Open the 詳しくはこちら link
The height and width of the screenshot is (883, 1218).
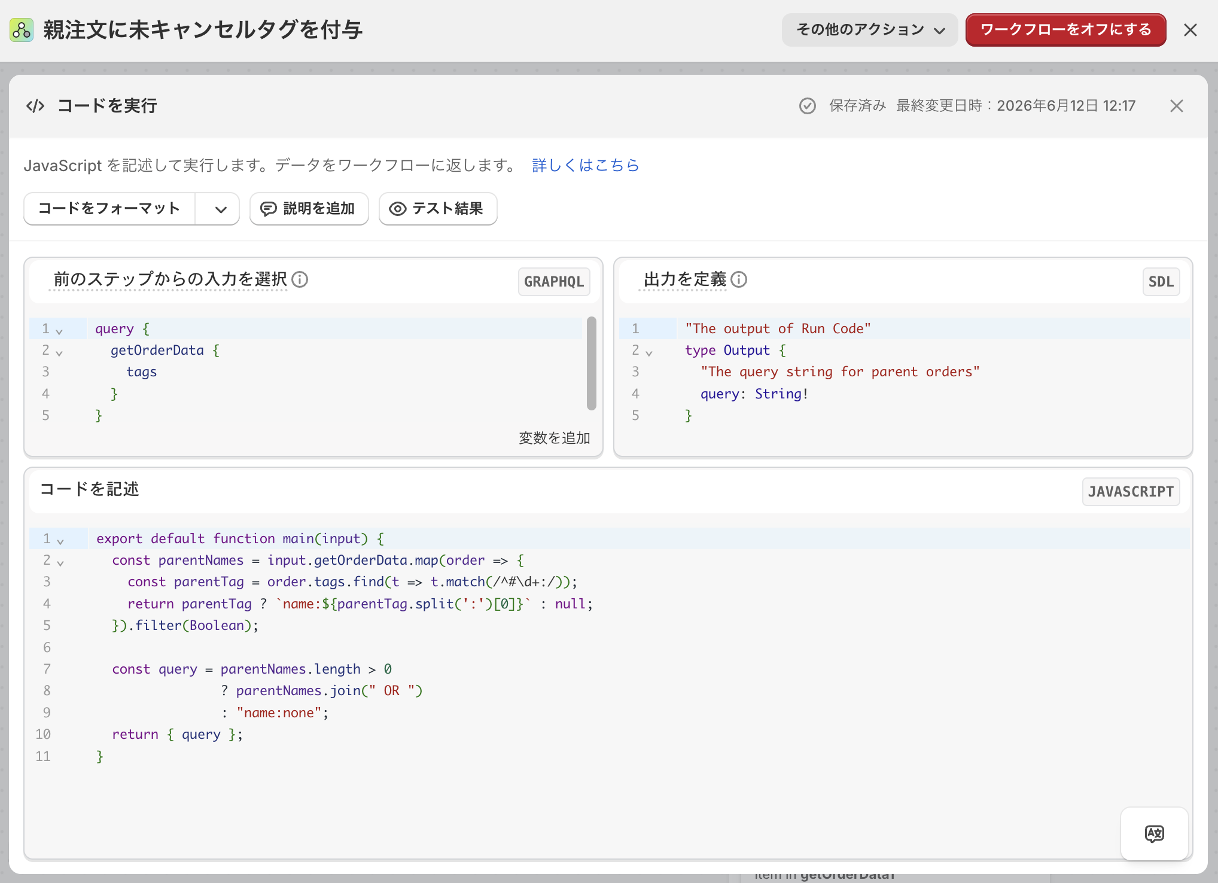tap(585, 165)
